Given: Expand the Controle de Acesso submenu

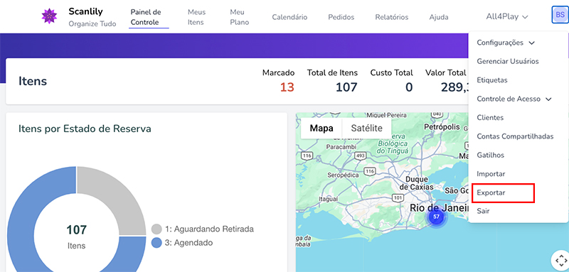Looking at the screenshot, I should coord(514,99).
